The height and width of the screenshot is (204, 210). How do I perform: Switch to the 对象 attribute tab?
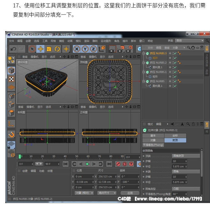(x=153, y=140)
